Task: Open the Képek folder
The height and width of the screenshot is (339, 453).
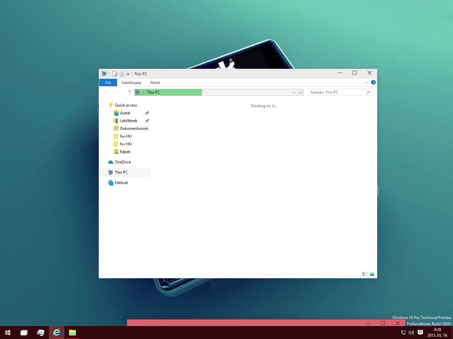Action: point(125,152)
